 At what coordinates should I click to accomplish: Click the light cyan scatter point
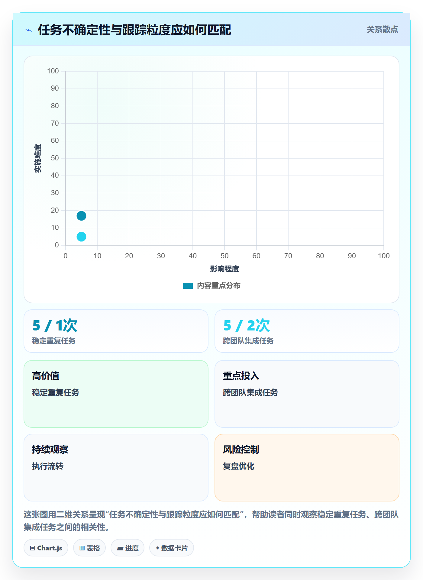81,237
